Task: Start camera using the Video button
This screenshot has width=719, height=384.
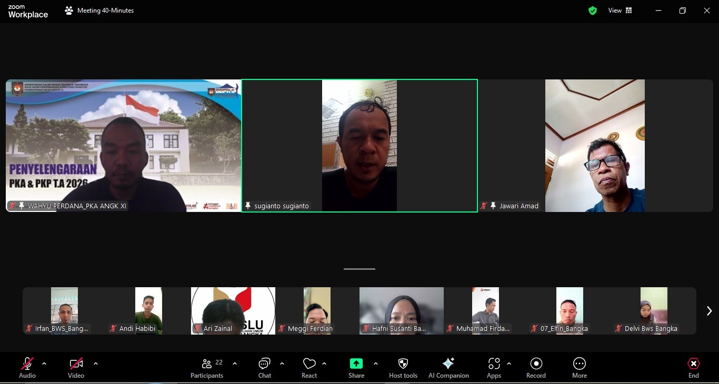Action: point(76,367)
